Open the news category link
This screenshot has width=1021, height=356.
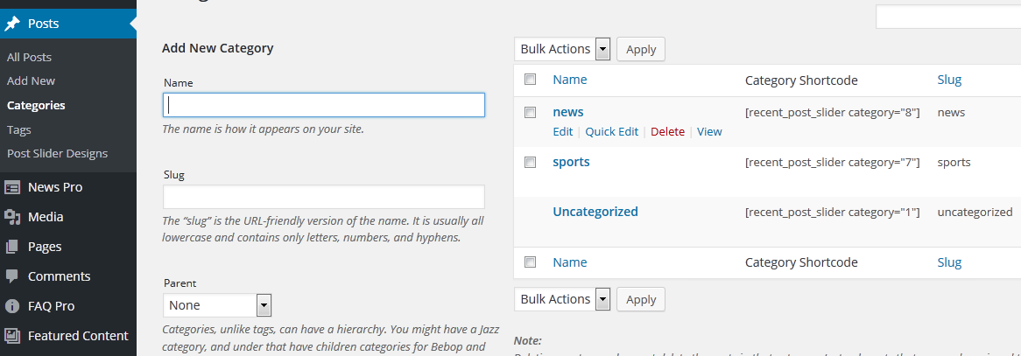pyautogui.click(x=567, y=112)
